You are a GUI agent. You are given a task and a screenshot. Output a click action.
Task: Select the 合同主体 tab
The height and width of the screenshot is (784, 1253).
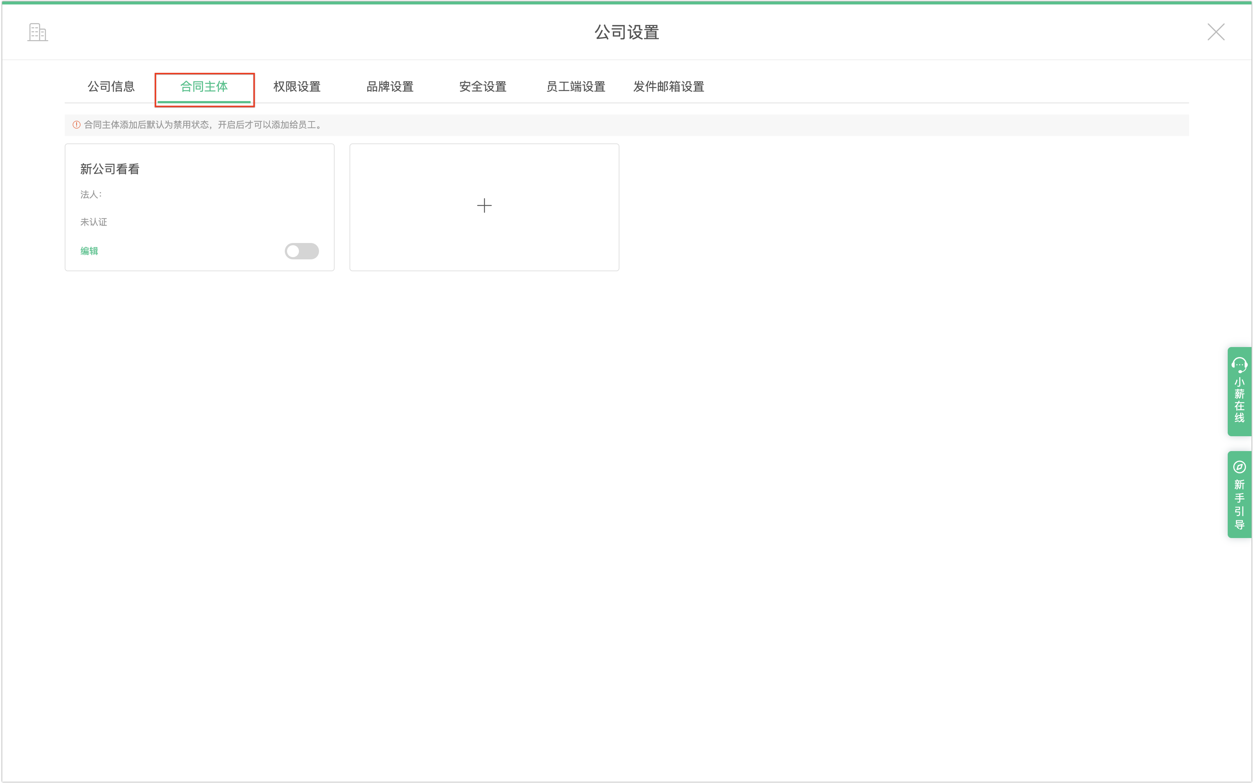point(204,87)
